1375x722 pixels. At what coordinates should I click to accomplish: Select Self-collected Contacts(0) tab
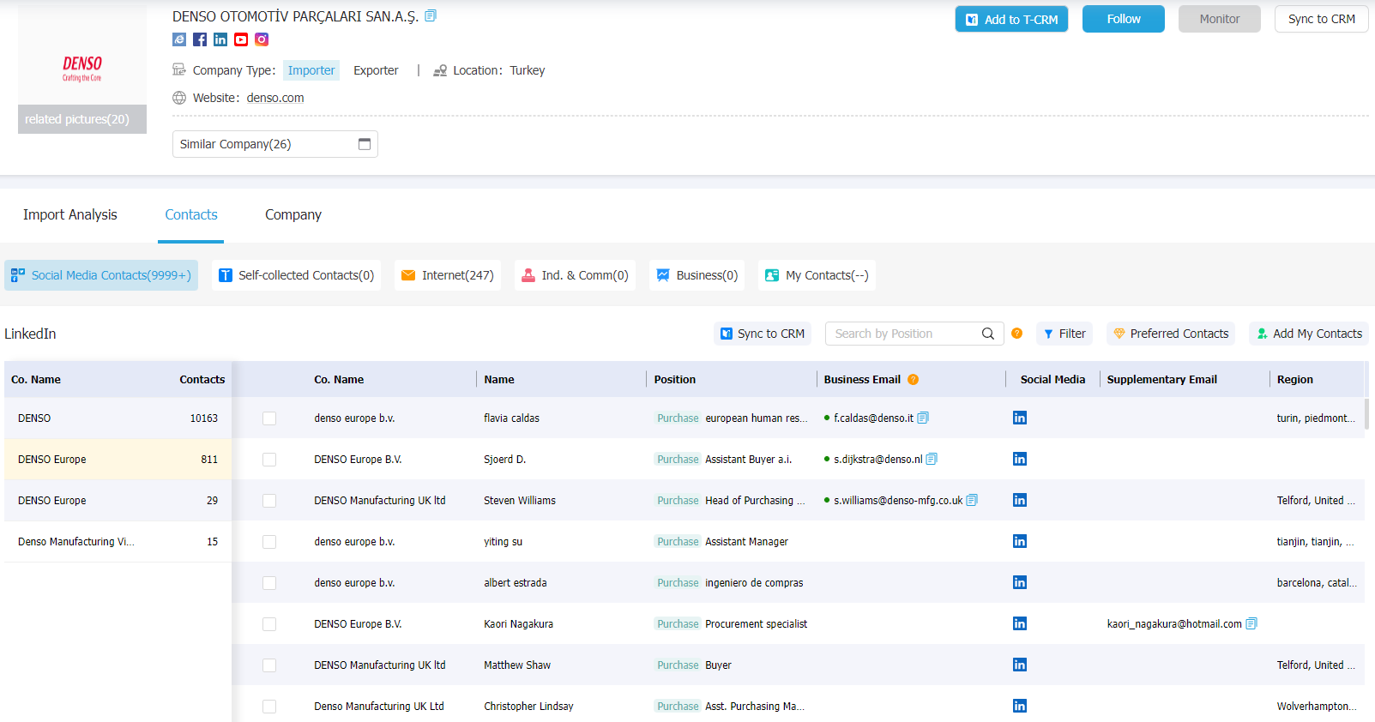(x=297, y=275)
